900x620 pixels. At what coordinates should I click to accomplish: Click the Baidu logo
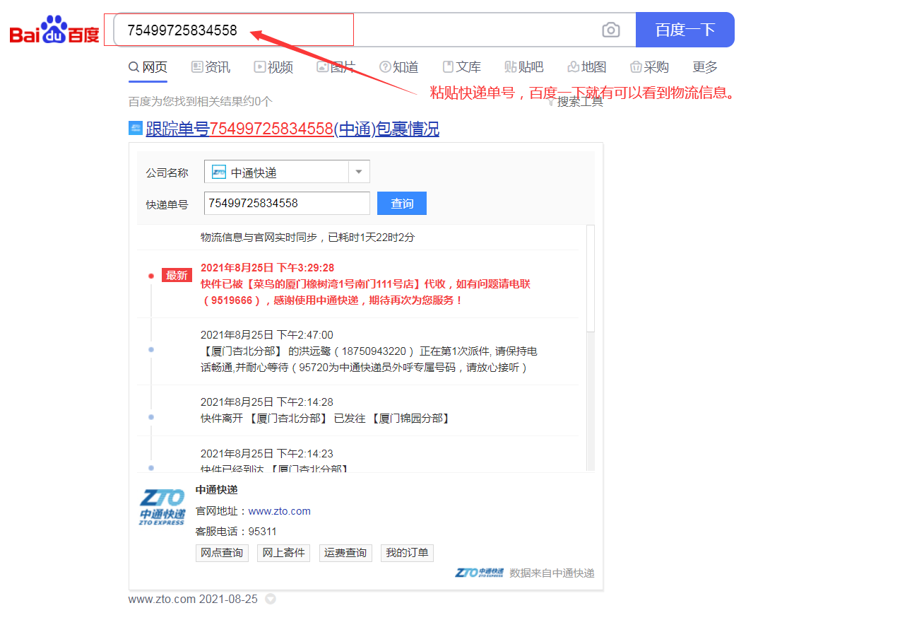click(54, 30)
